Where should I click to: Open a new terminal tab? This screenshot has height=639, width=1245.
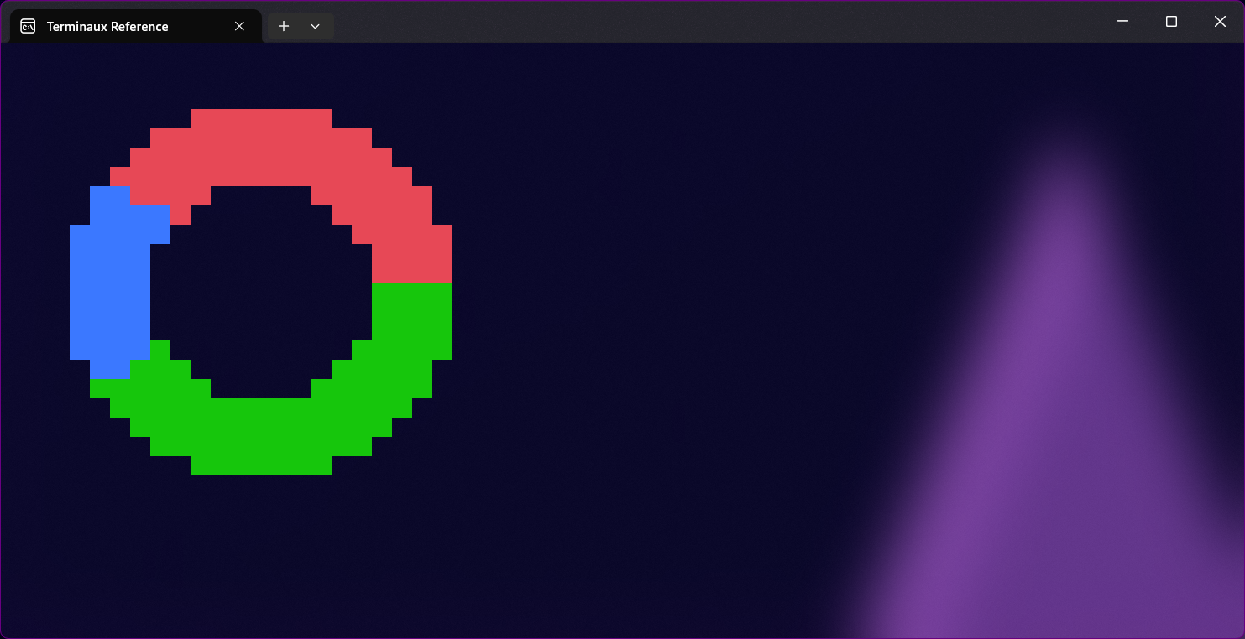click(284, 26)
